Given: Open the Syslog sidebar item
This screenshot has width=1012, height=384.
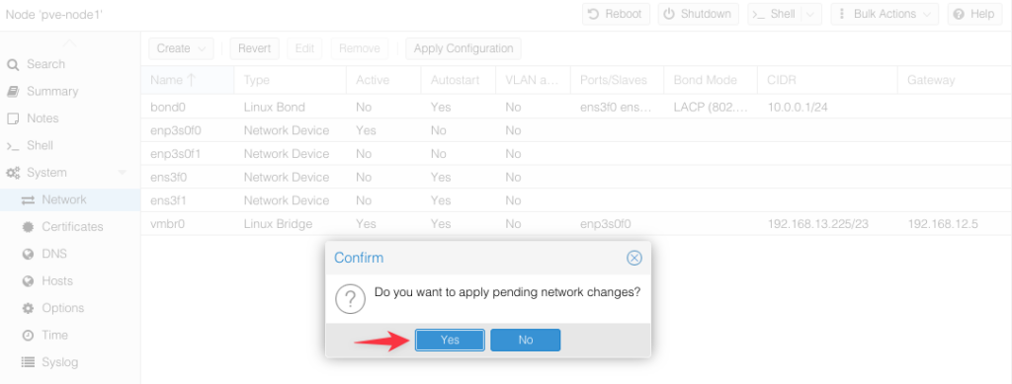Looking at the screenshot, I should [x=70, y=362].
